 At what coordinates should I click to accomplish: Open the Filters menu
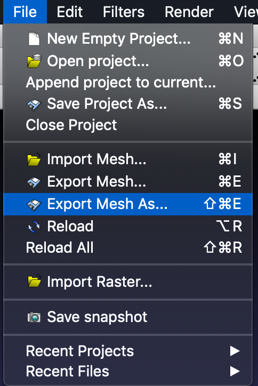124,12
